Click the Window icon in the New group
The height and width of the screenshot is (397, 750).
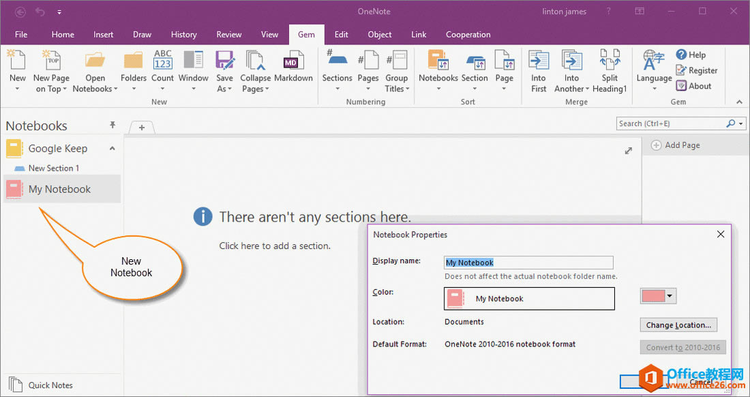(x=193, y=60)
